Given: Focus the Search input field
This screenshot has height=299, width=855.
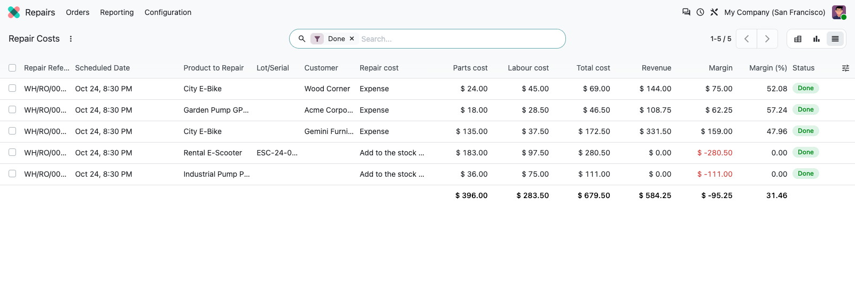Looking at the screenshot, I should click(x=460, y=39).
